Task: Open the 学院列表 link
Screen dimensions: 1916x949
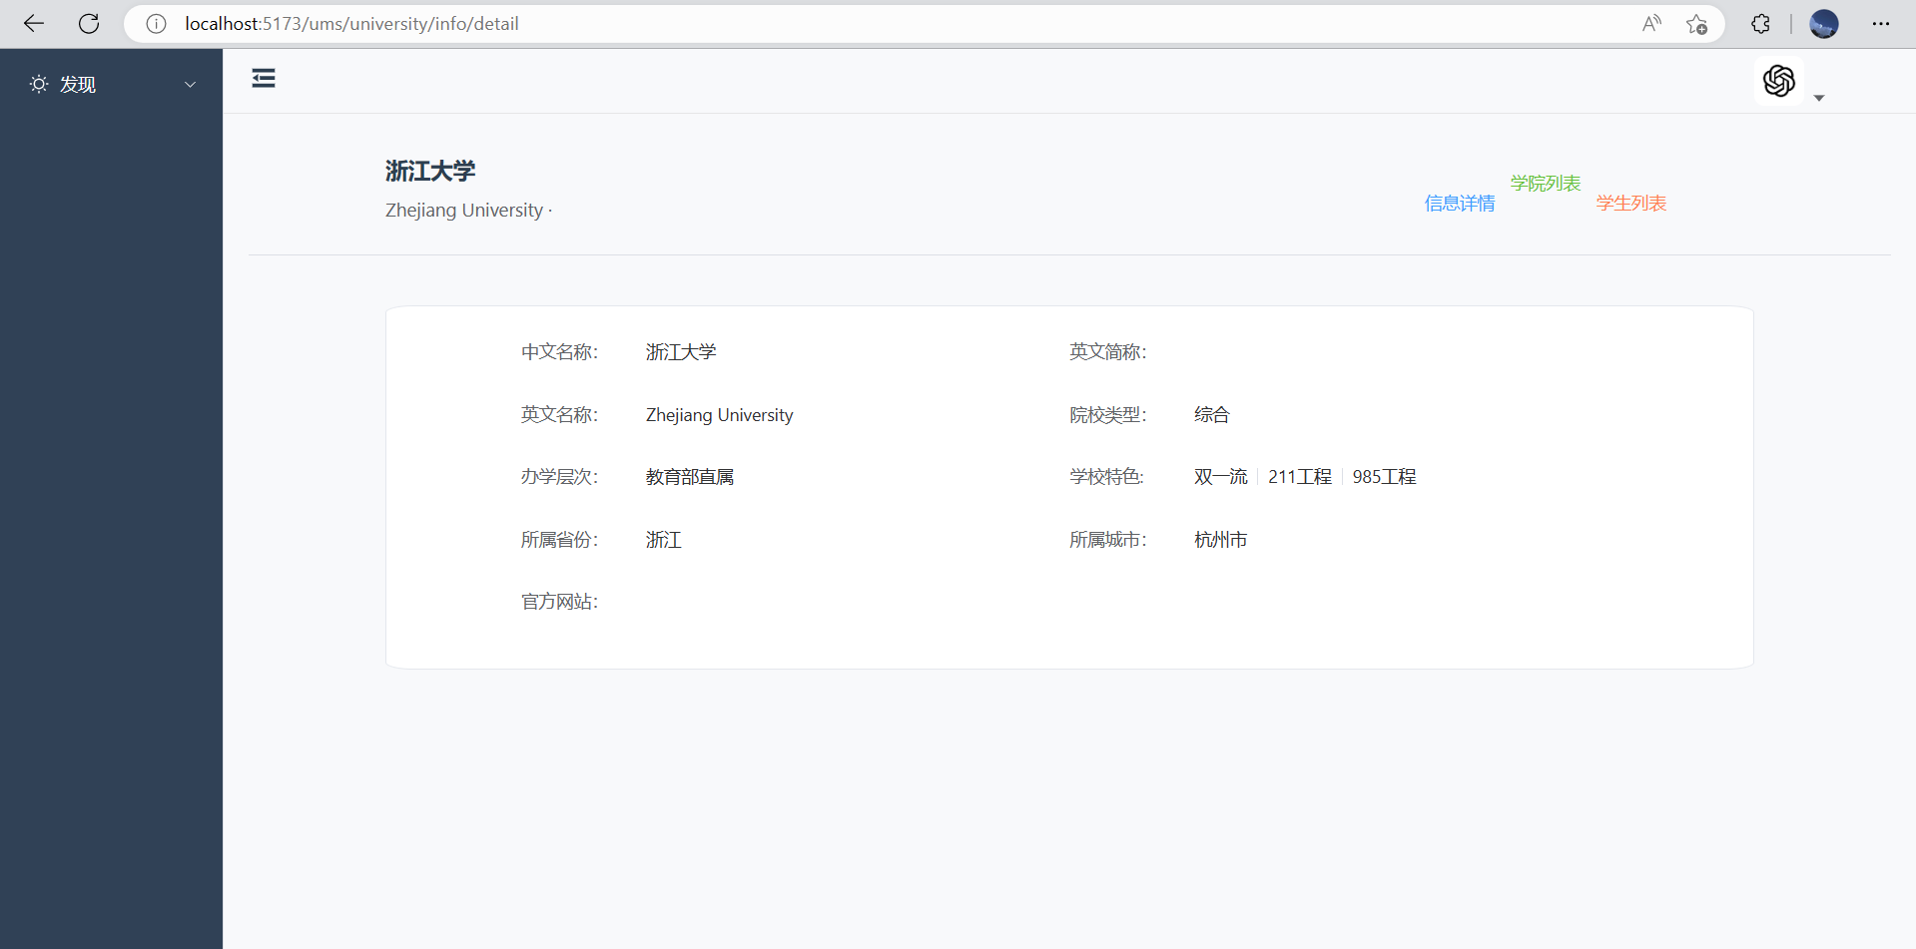Action: pos(1546,184)
